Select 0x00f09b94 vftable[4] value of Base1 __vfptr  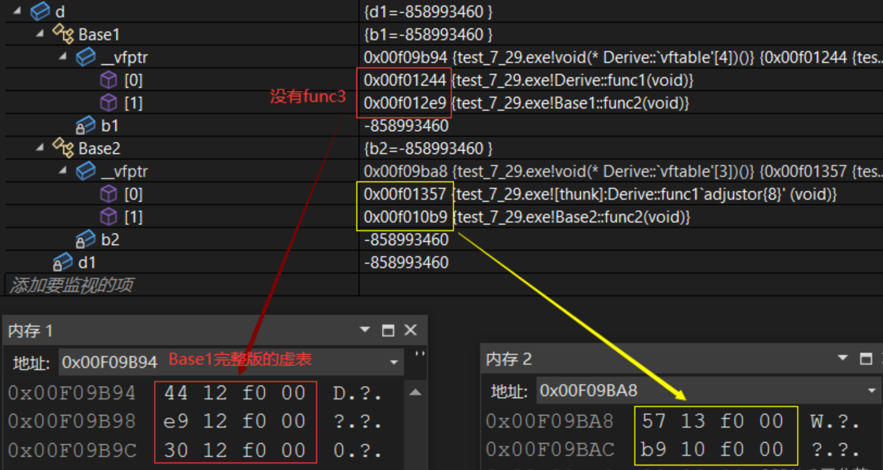(x=623, y=58)
